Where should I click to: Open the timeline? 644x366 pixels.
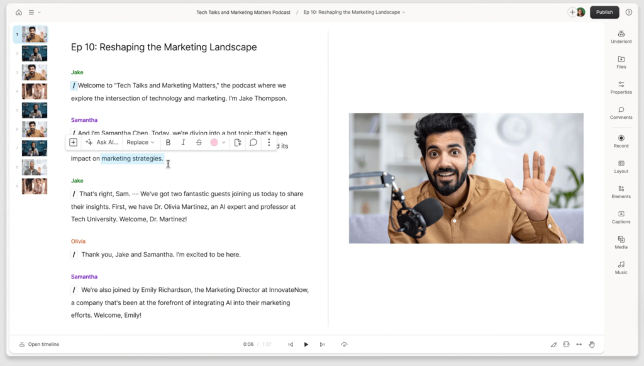(x=40, y=344)
